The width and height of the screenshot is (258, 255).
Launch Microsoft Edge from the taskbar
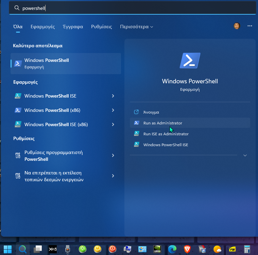[x=172, y=249]
